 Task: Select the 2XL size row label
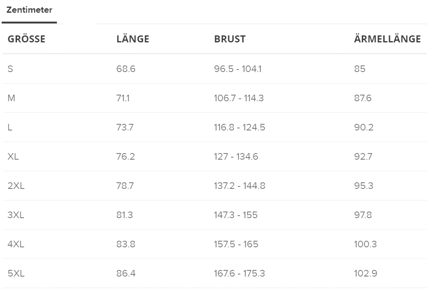coord(16,186)
